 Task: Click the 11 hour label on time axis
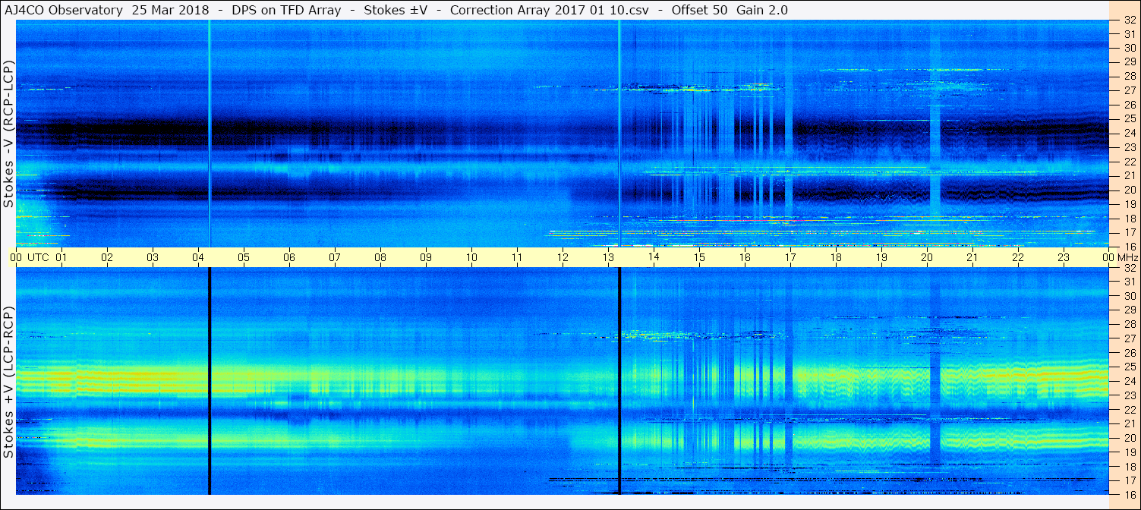coord(517,257)
